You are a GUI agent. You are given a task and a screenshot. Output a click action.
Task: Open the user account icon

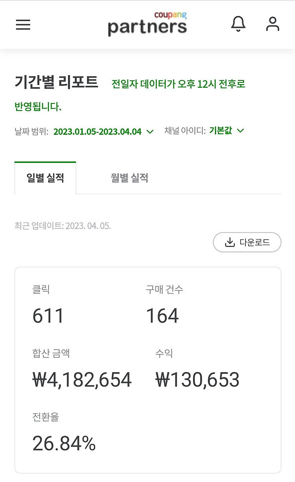[273, 24]
